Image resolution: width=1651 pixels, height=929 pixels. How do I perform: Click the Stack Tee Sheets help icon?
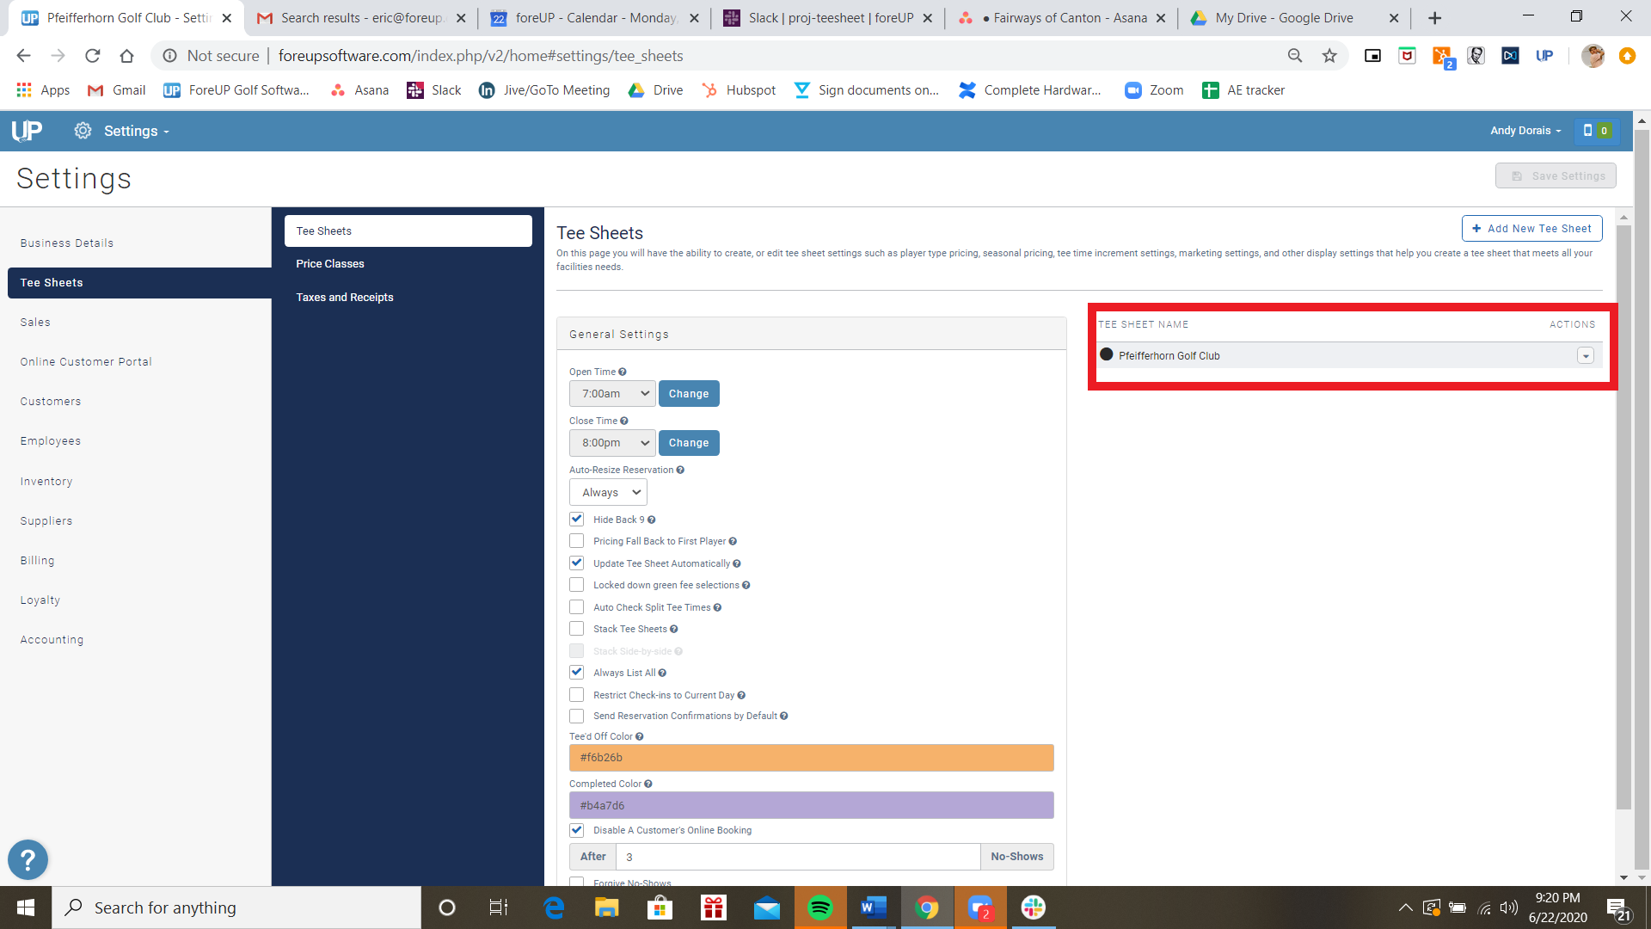pos(674,630)
